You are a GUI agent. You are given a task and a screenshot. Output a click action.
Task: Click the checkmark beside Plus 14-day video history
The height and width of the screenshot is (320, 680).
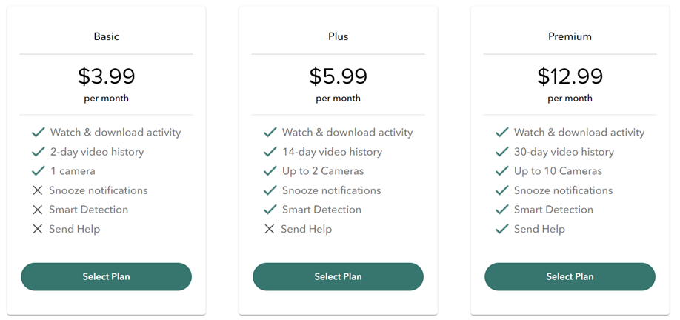tap(270, 152)
